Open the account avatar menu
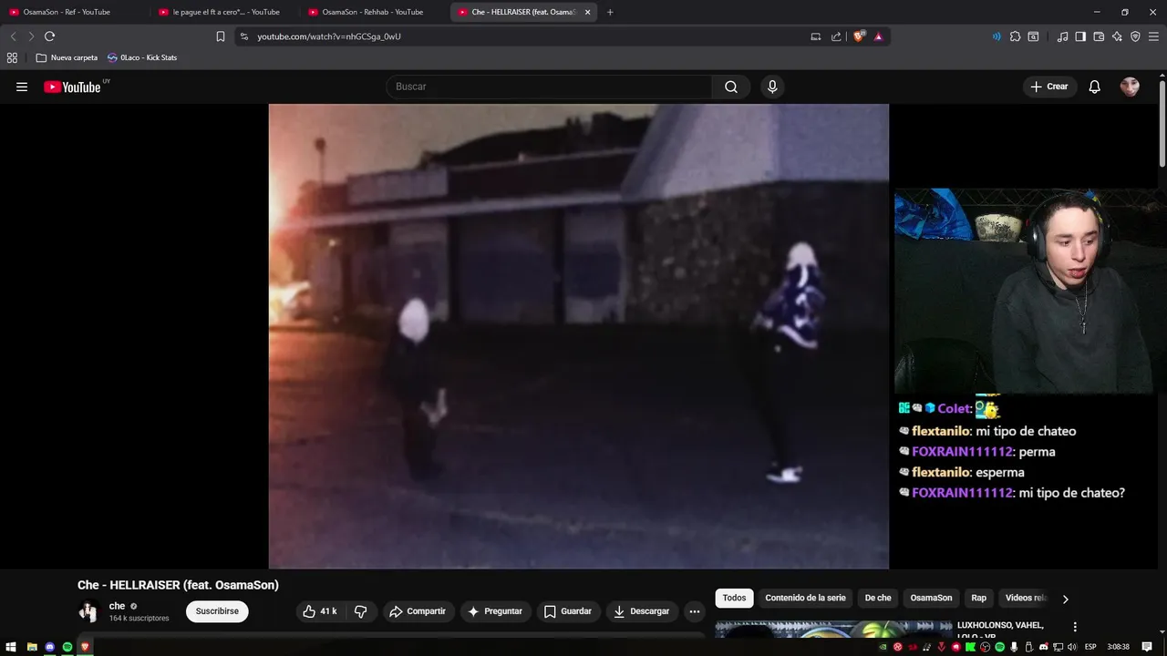1167x656 pixels. [x=1130, y=87]
